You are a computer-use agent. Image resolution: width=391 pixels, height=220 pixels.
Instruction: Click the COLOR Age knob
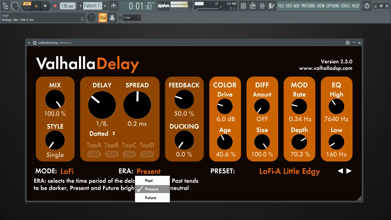225,142
